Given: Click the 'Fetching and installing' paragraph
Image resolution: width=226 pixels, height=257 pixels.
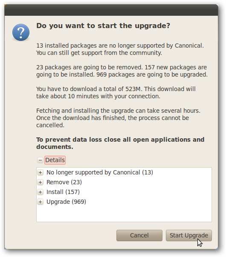Looking at the screenshot, I should pos(118,118).
